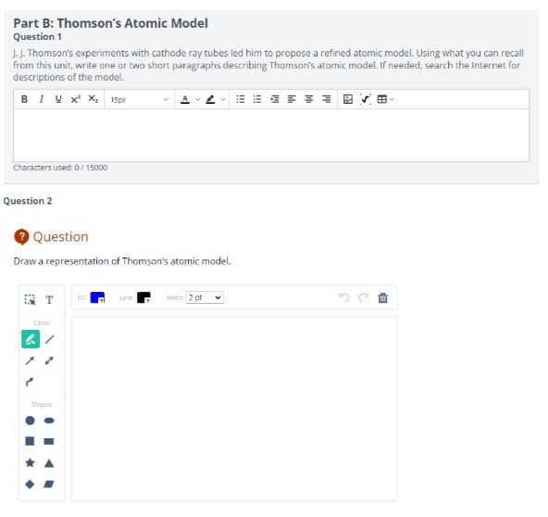Align text to the right
Screen dimensions: 548x517
click(x=326, y=99)
